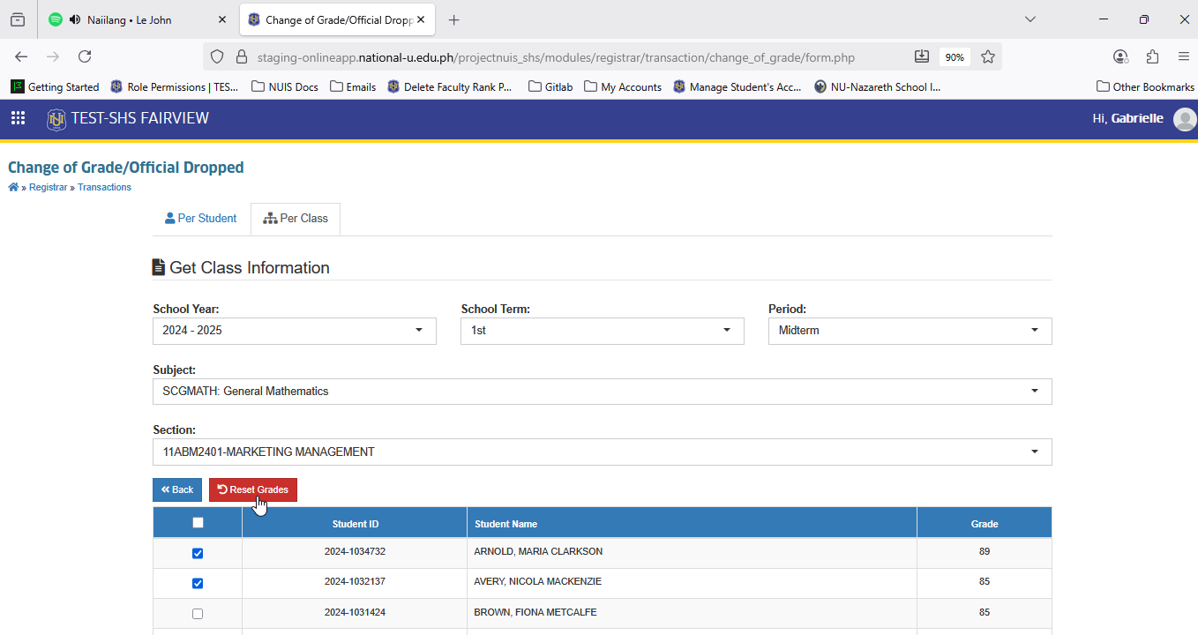Open the Emails bookmark folder

353,86
